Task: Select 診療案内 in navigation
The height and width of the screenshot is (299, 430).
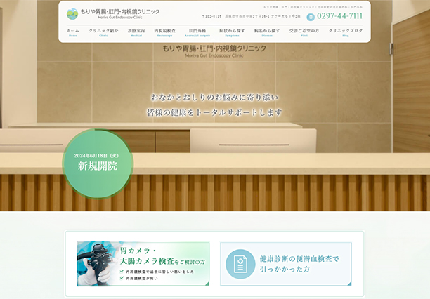Action: tap(136, 32)
